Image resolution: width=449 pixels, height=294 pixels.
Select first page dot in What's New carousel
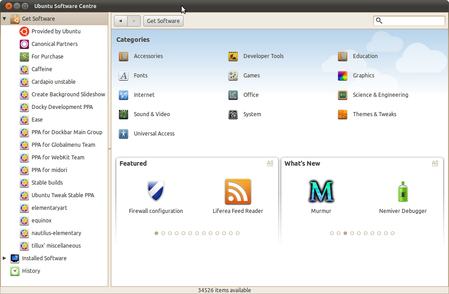(x=332, y=233)
